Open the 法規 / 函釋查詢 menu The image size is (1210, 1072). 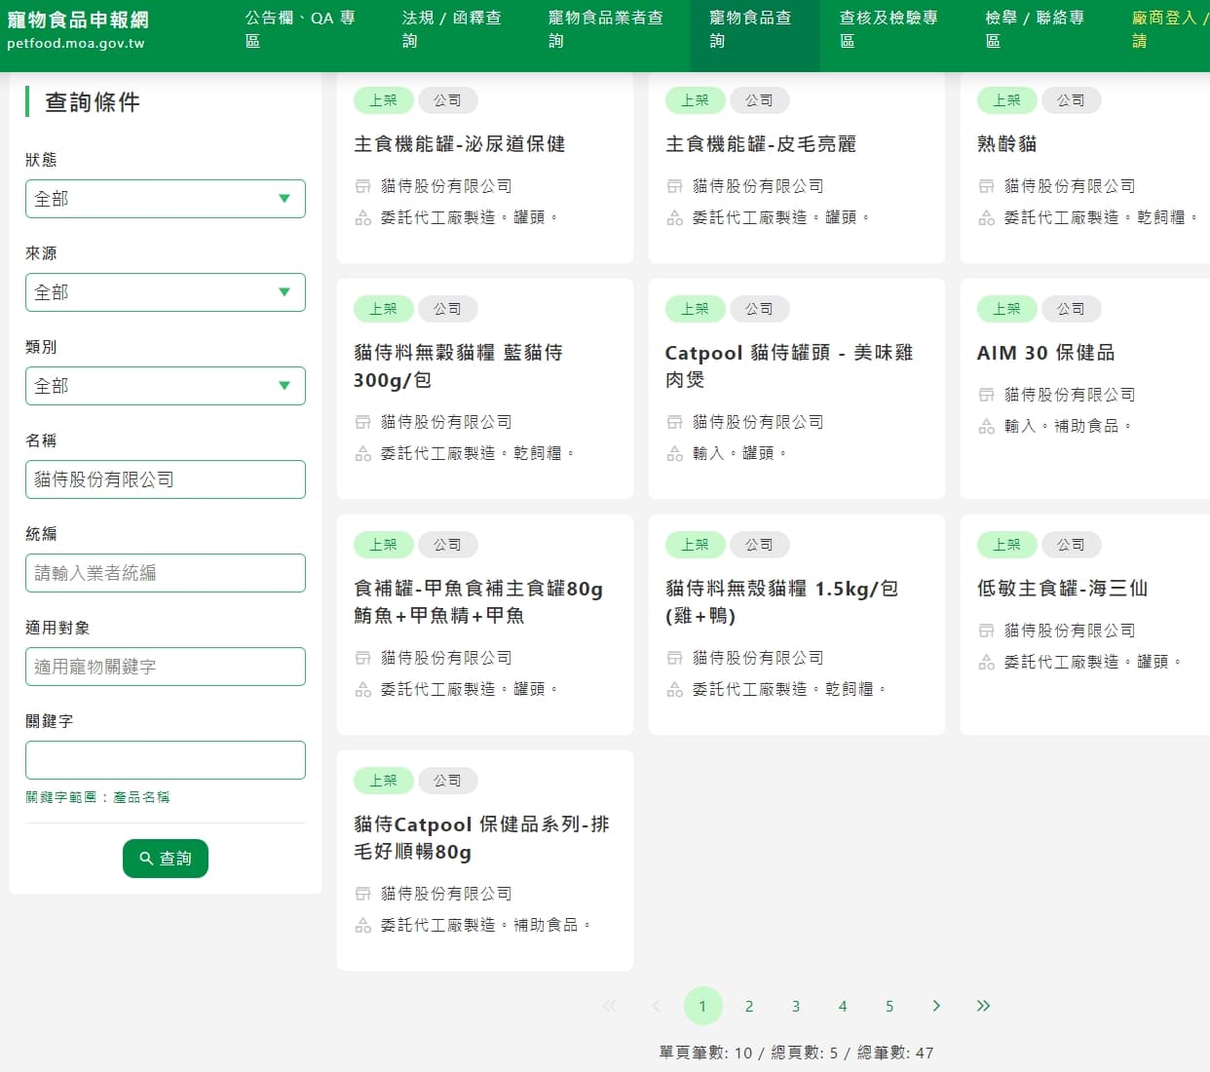[451, 29]
